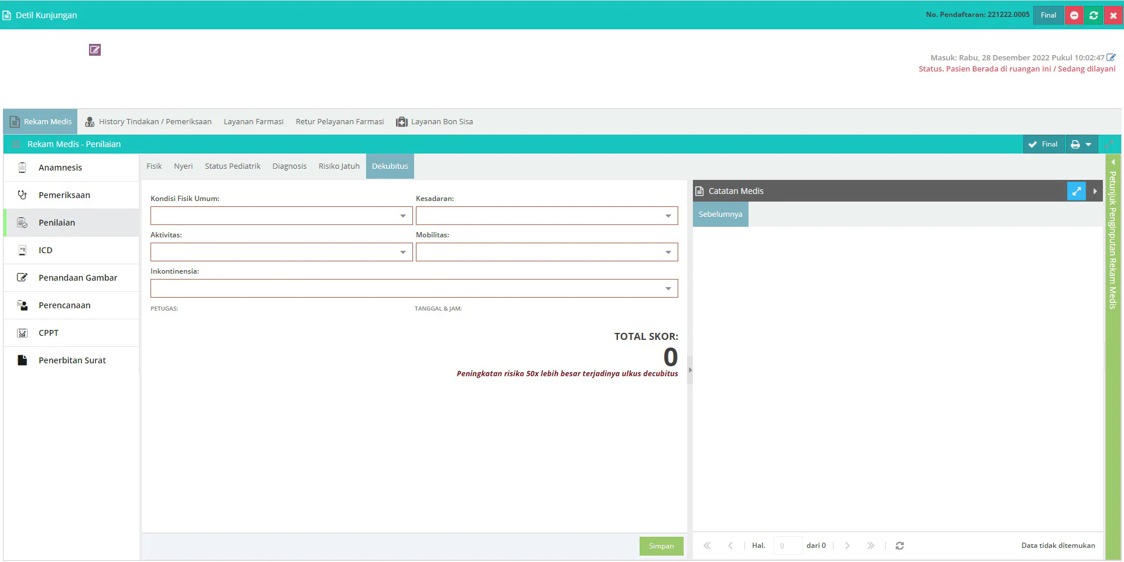Click the red minus button in header
Screen dimensions: 1124x562
pyautogui.click(x=1074, y=15)
